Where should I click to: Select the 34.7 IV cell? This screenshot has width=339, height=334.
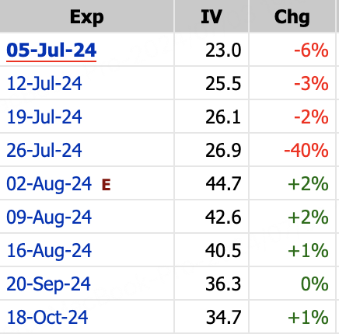(223, 318)
